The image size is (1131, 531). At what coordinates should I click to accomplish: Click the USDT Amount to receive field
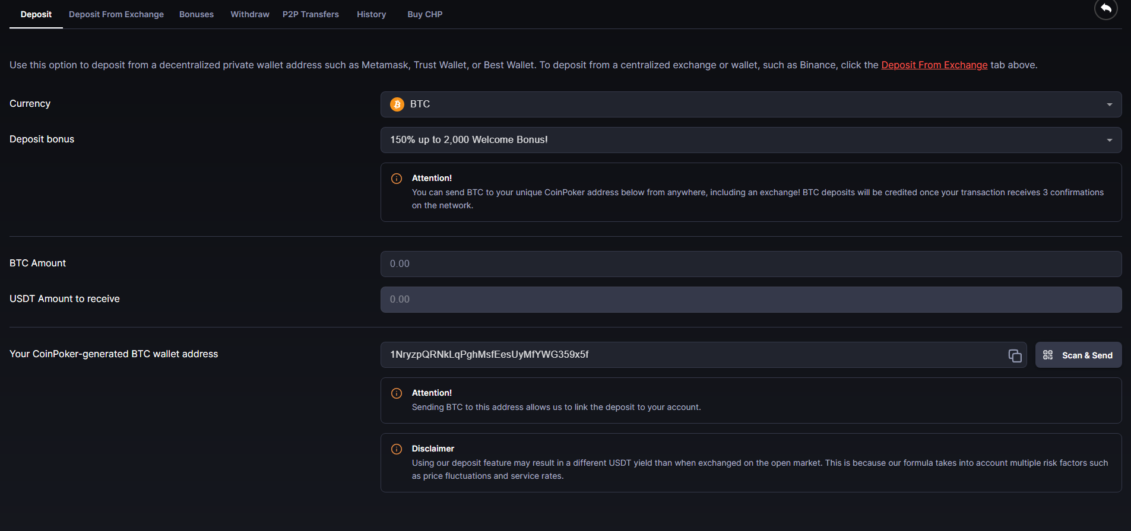coord(750,300)
